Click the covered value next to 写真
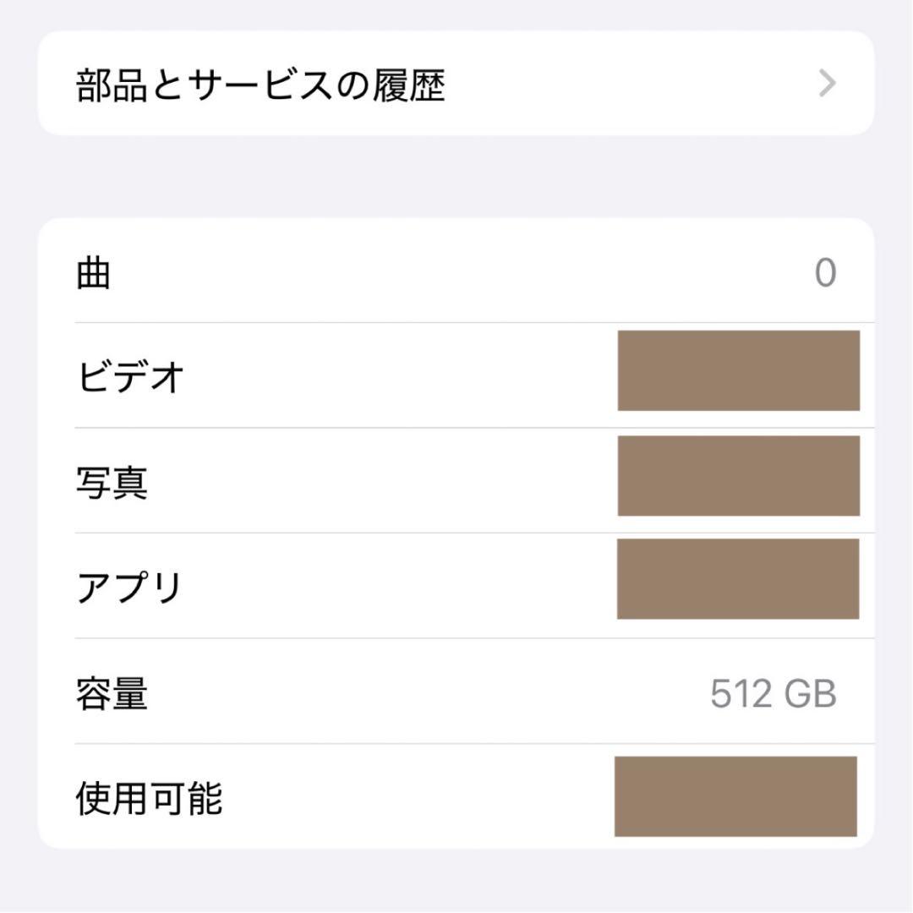This screenshot has height=913, width=913. 739,475
